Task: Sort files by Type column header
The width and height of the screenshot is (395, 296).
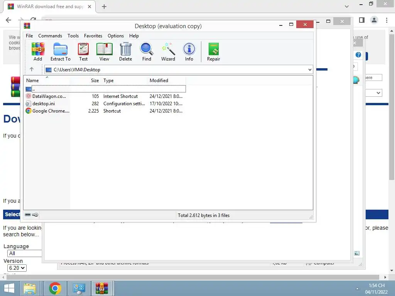Action: [124, 80]
